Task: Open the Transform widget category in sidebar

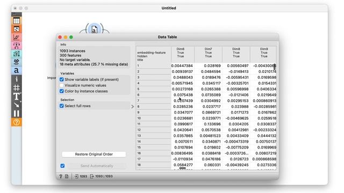Action: pyautogui.click(x=17, y=29)
